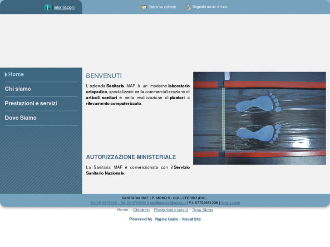This screenshot has width=330, height=247.
Task: Click Dove Siamo in the bottom footer navigation
Action: click(202, 210)
